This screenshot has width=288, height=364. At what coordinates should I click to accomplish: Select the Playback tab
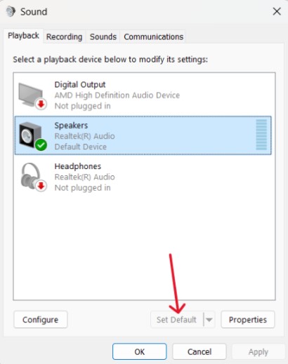(23, 36)
